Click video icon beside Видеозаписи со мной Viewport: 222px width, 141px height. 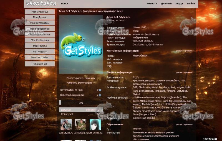click(x=100, y=95)
